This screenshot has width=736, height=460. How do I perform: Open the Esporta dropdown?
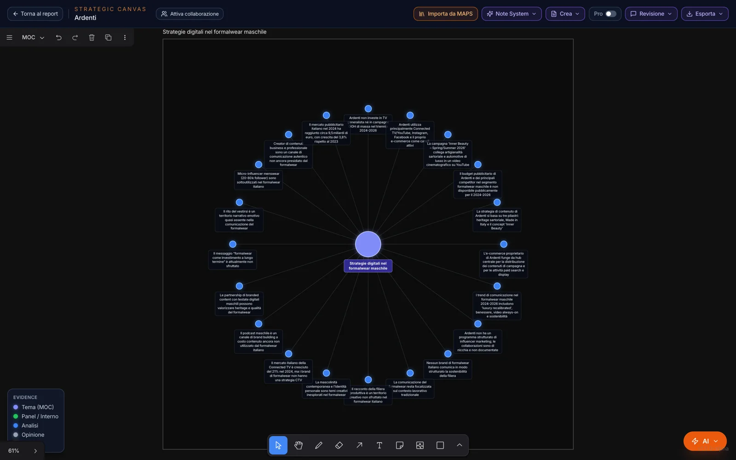705,14
